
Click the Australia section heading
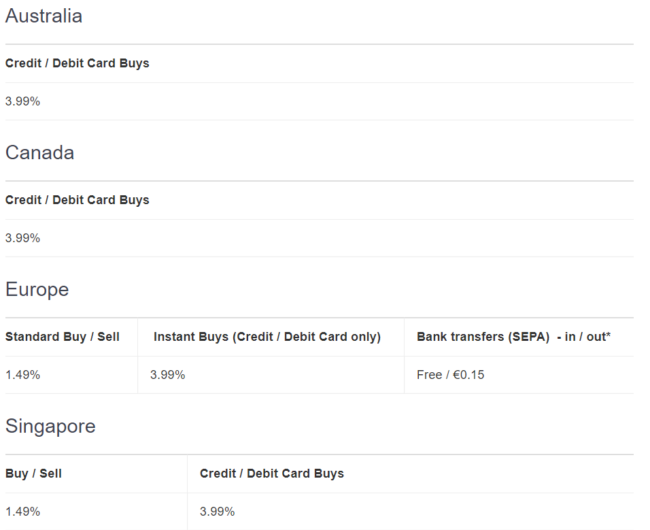(x=44, y=16)
